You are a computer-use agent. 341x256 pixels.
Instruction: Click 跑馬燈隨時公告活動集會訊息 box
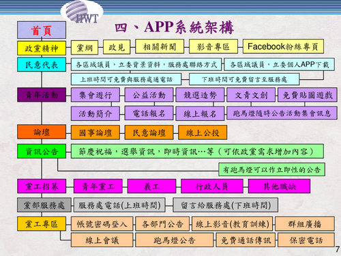pyautogui.click(x=282, y=113)
